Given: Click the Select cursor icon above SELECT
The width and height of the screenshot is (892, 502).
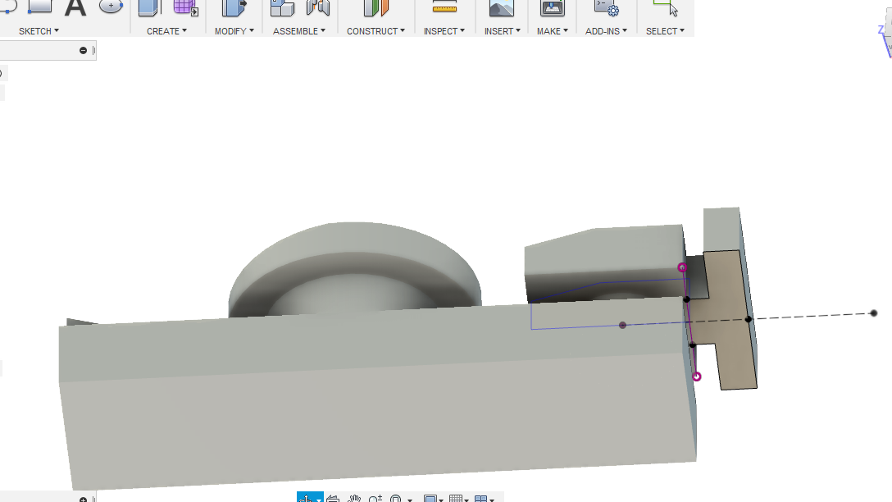Looking at the screenshot, I should 666,8.
